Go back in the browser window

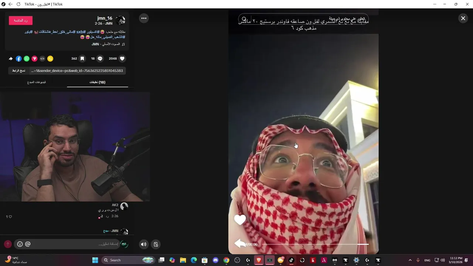(x=10, y=4)
